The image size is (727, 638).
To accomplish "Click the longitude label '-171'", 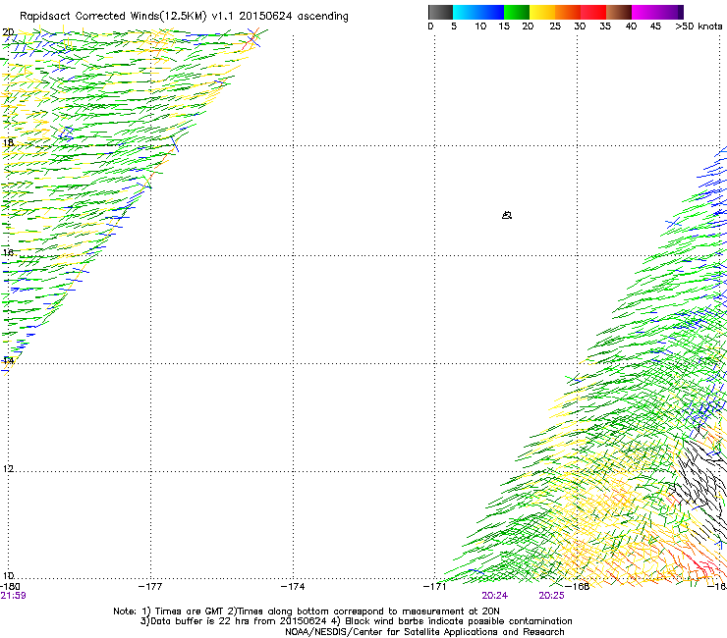I will pyautogui.click(x=435, y=587).
